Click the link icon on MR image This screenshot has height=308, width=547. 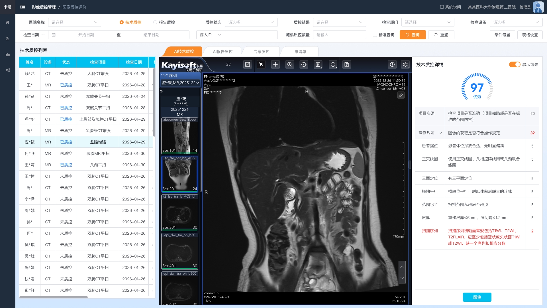(401, 95)
